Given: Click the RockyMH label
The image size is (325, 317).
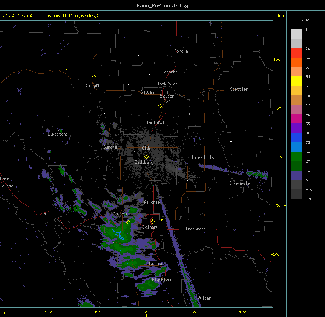Looking at the screenshot, I should [92, 85].
